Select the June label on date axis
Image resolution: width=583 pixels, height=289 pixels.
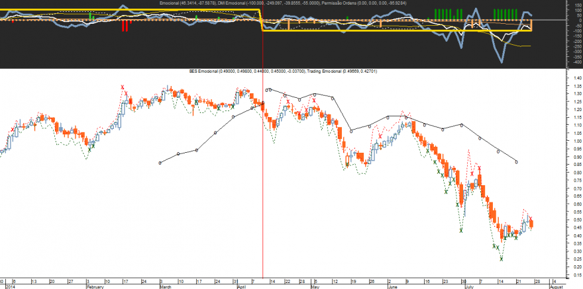pos(392,287)
